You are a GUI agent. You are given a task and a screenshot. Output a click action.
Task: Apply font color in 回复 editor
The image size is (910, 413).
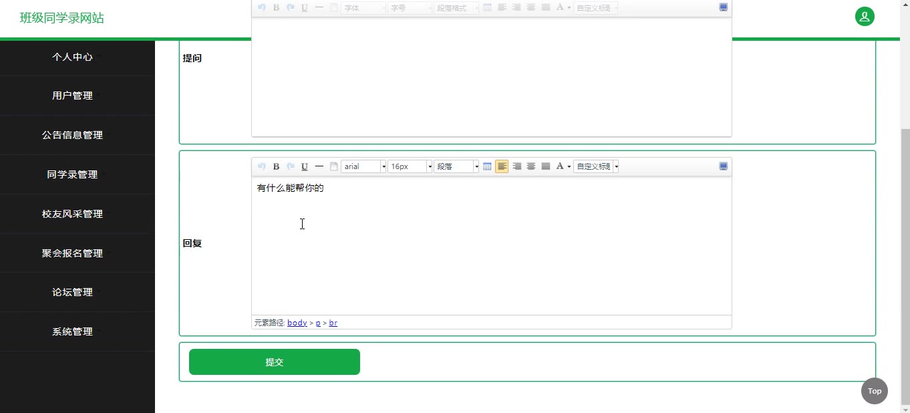(x=560, y=166)
